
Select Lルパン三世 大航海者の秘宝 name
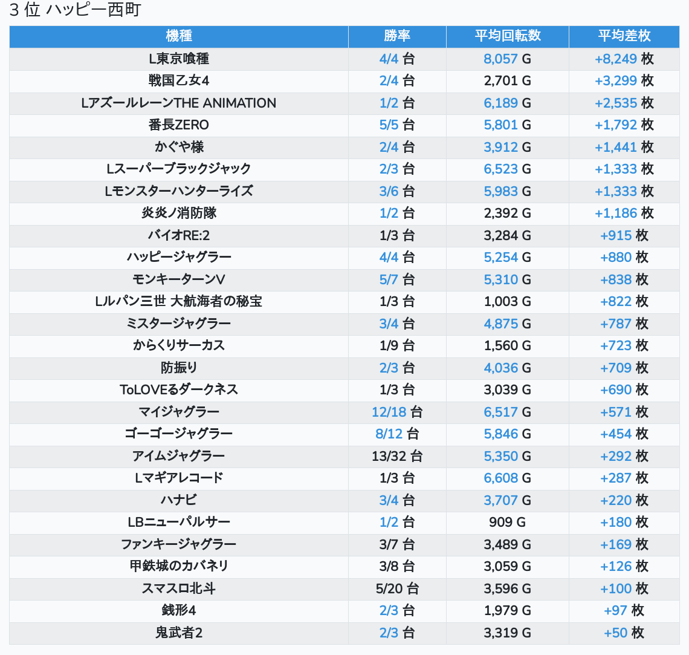pos(179,302)
